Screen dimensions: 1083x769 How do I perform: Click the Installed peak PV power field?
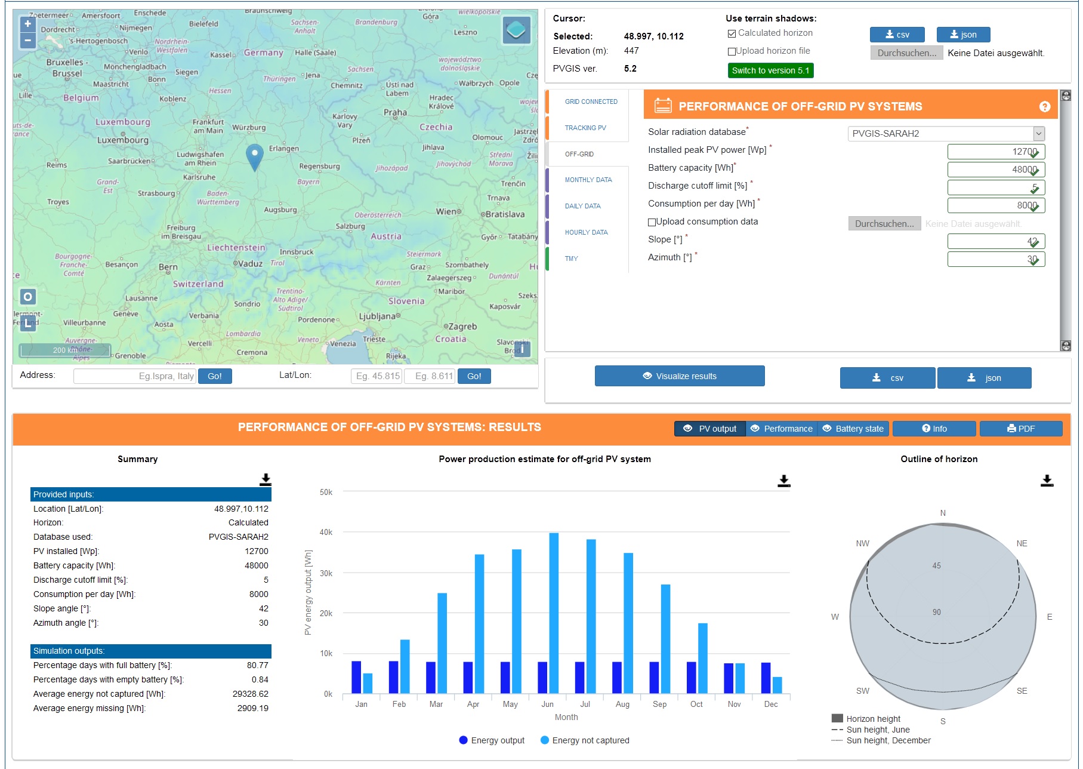point(996,152)
